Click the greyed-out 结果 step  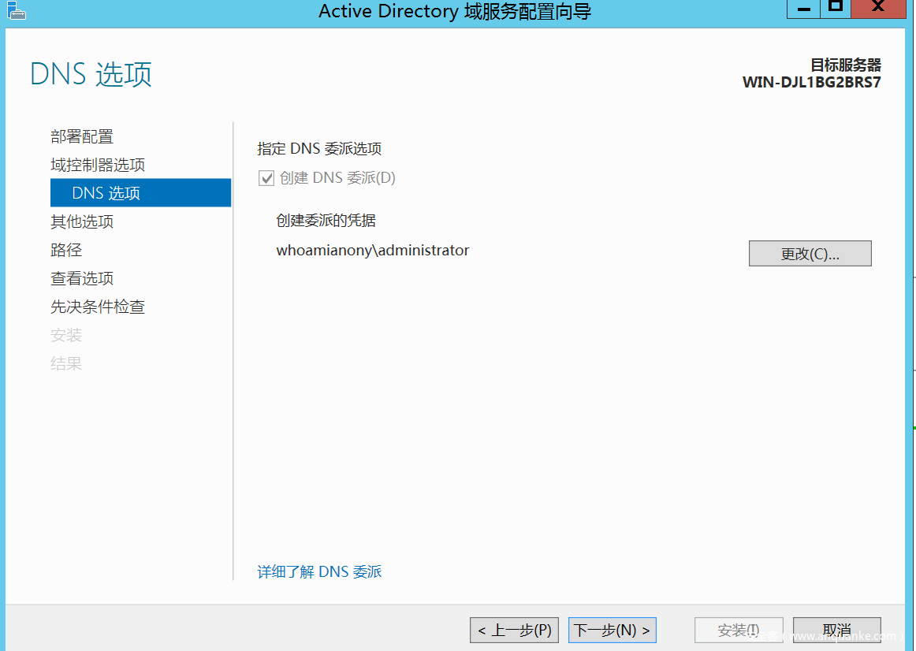(x=66, y=363)
